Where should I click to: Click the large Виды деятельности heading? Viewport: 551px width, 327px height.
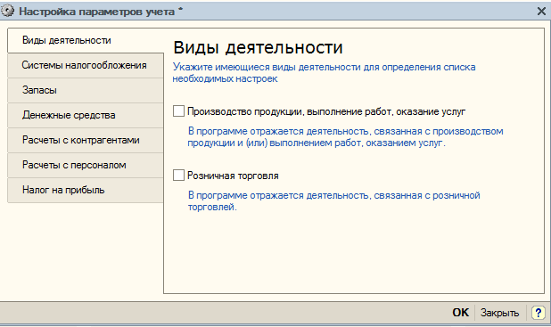[258, 47]
